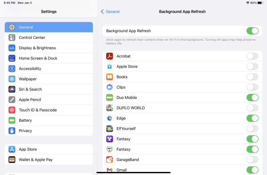Viewport: 267px width, 175px height.
Task: Tap the Siri & Search icon
Action: click(x=12, y=89)
